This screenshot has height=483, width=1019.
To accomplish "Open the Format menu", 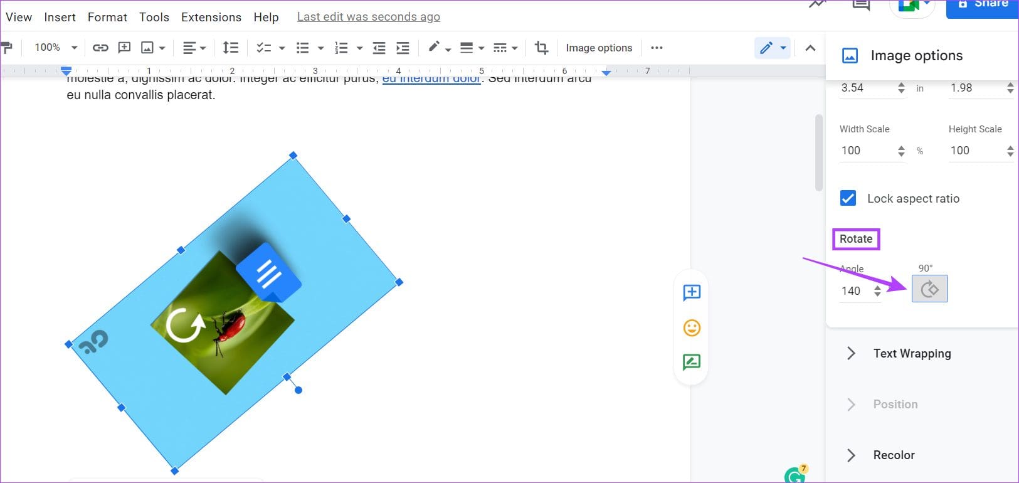I will [107, 17].
